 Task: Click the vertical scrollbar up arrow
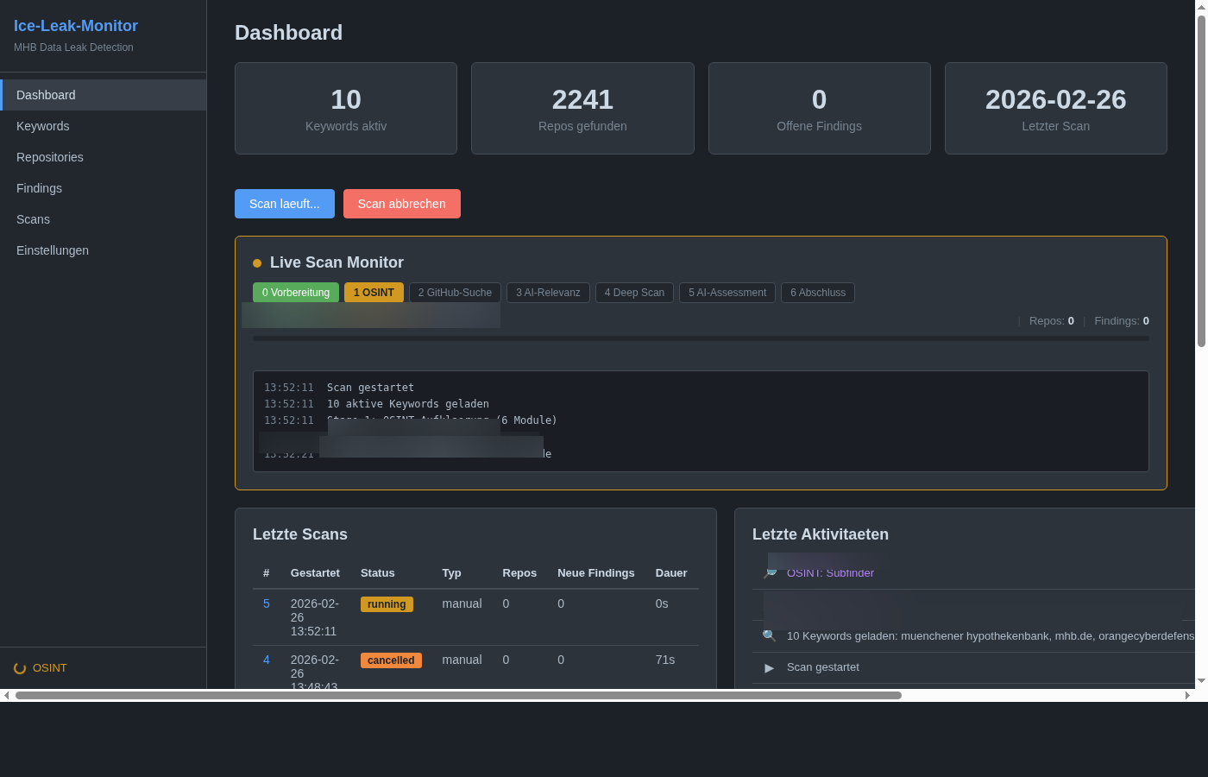(1201, 7)
